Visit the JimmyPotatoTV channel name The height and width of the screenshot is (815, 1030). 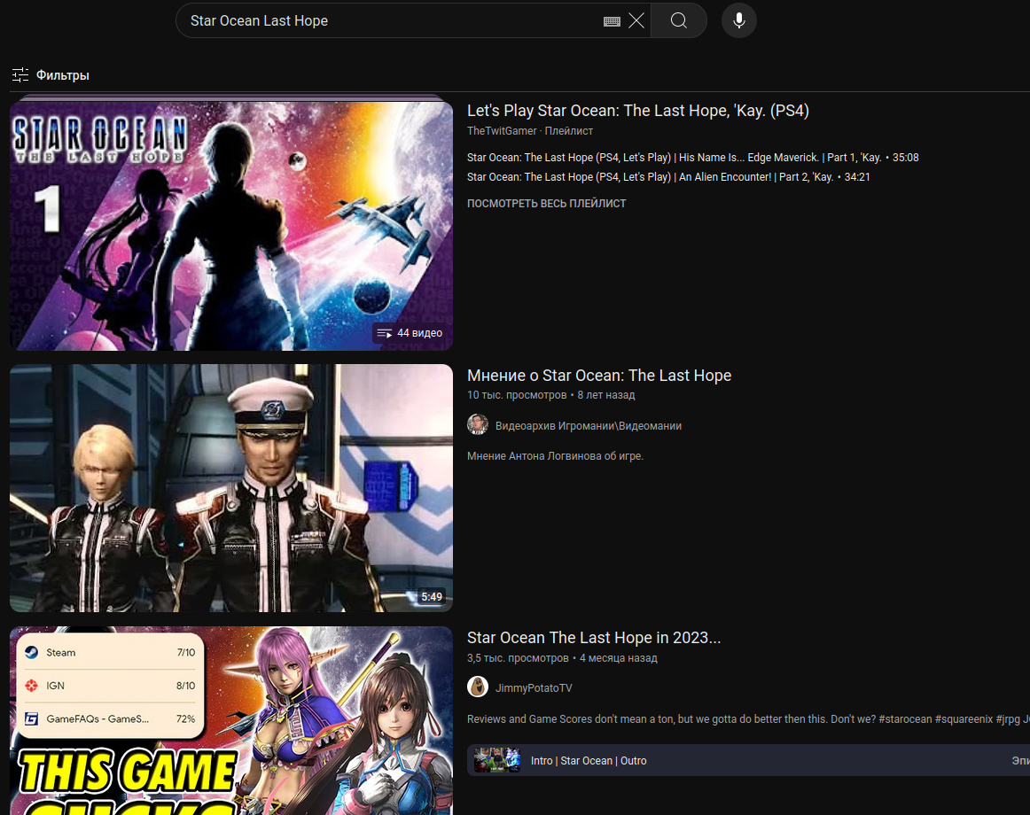[534, 688]
